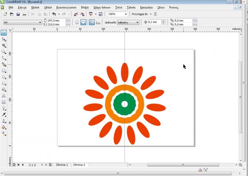The image size is (248, 176).
Task: Switch page to portrait orientation
Action: click(x=77, y=22)
